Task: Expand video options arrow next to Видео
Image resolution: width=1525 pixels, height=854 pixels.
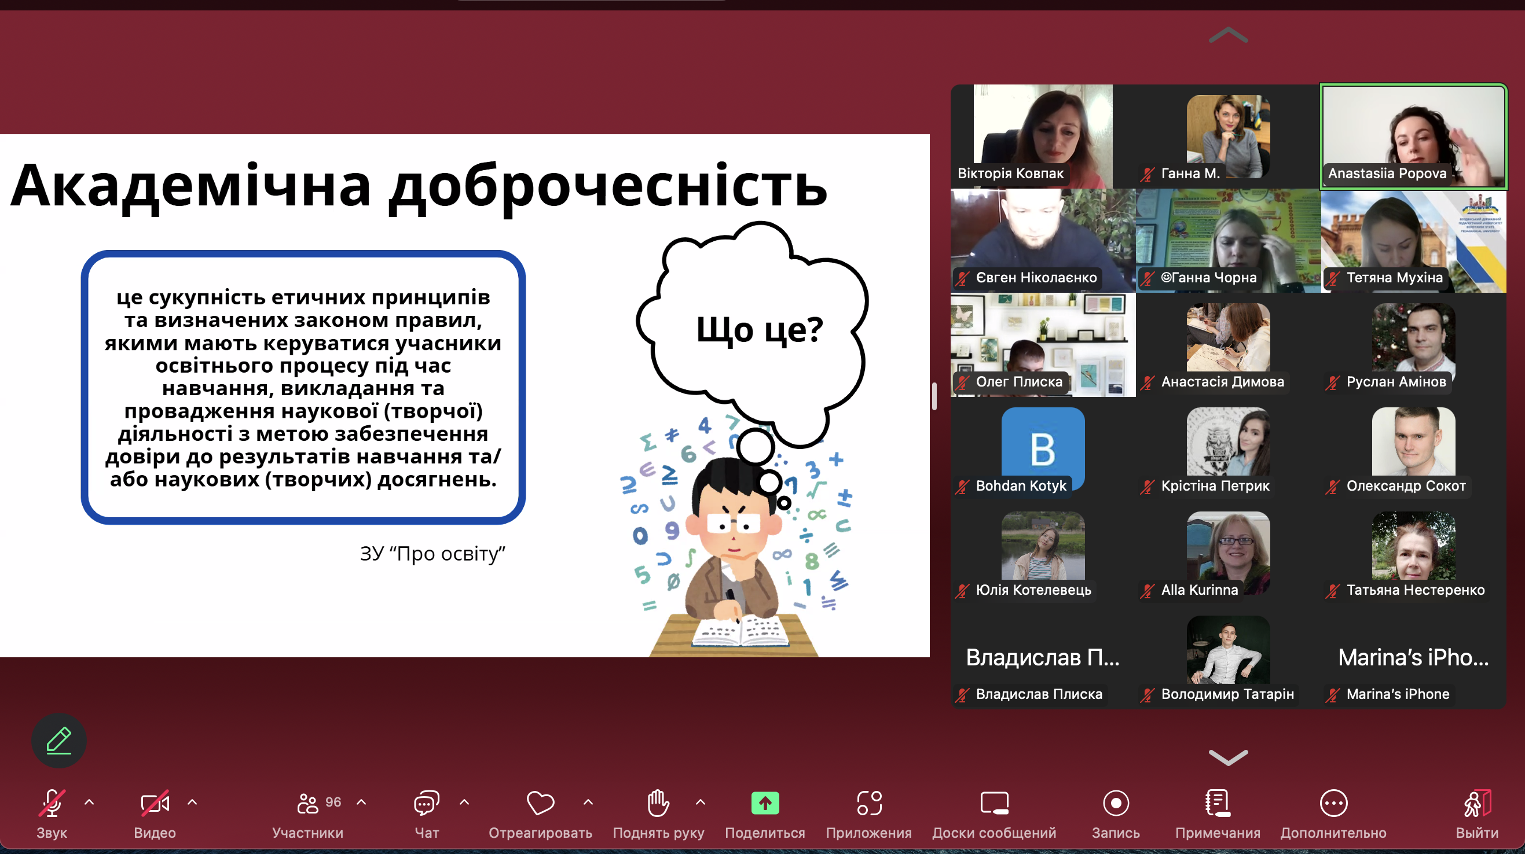Action: pyautogui.click(x=192, y=803)
